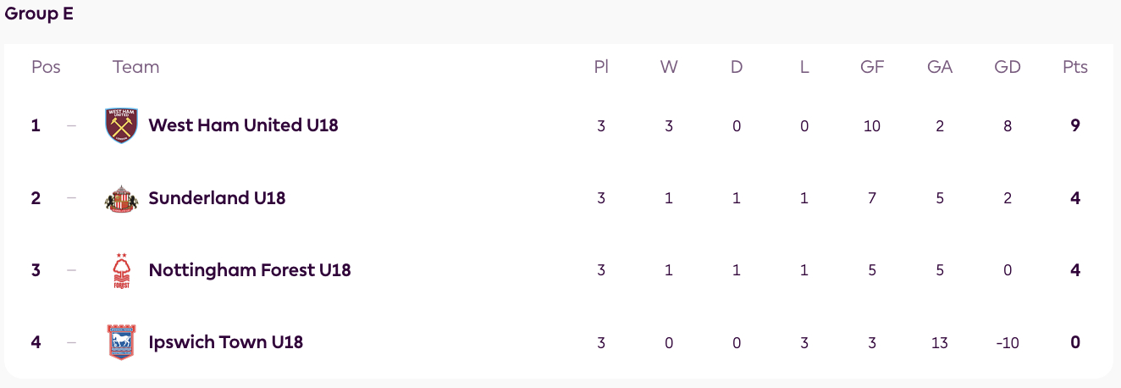Click the Ipswich Town crest icon
Screen dimensions: 1121x388
[x=121, y=342]
